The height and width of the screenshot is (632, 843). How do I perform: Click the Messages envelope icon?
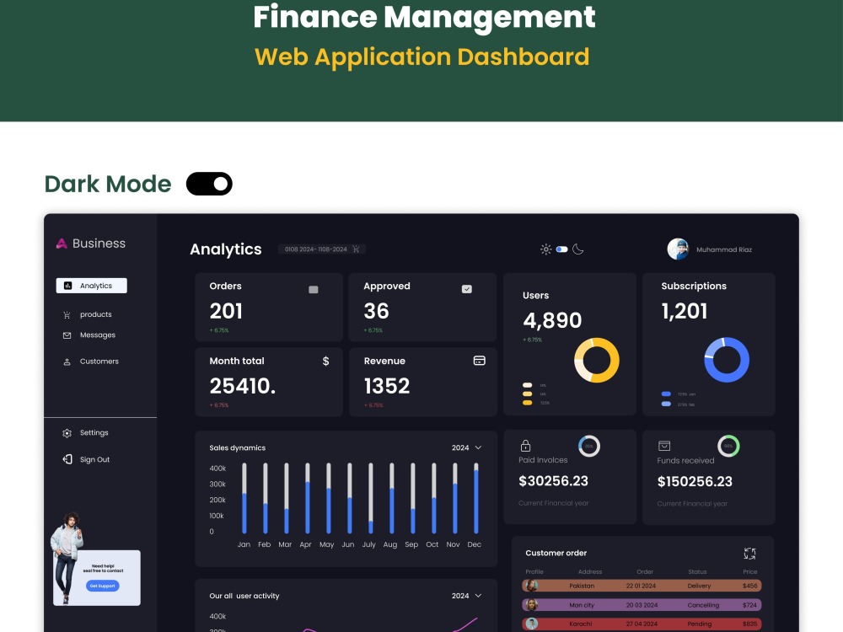pyautogui.click(x=67, y=335)
